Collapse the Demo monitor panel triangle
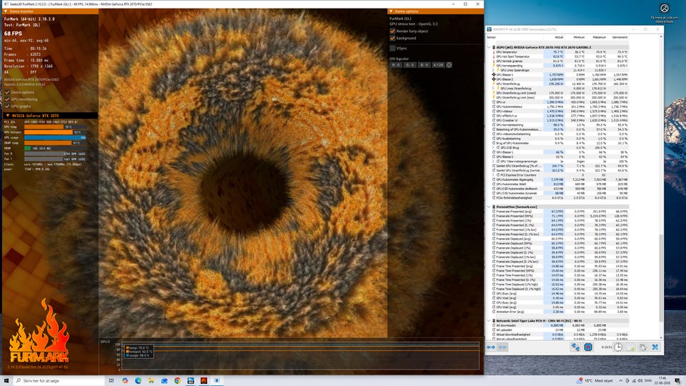 pyautogui.click(x=6, y=11)
